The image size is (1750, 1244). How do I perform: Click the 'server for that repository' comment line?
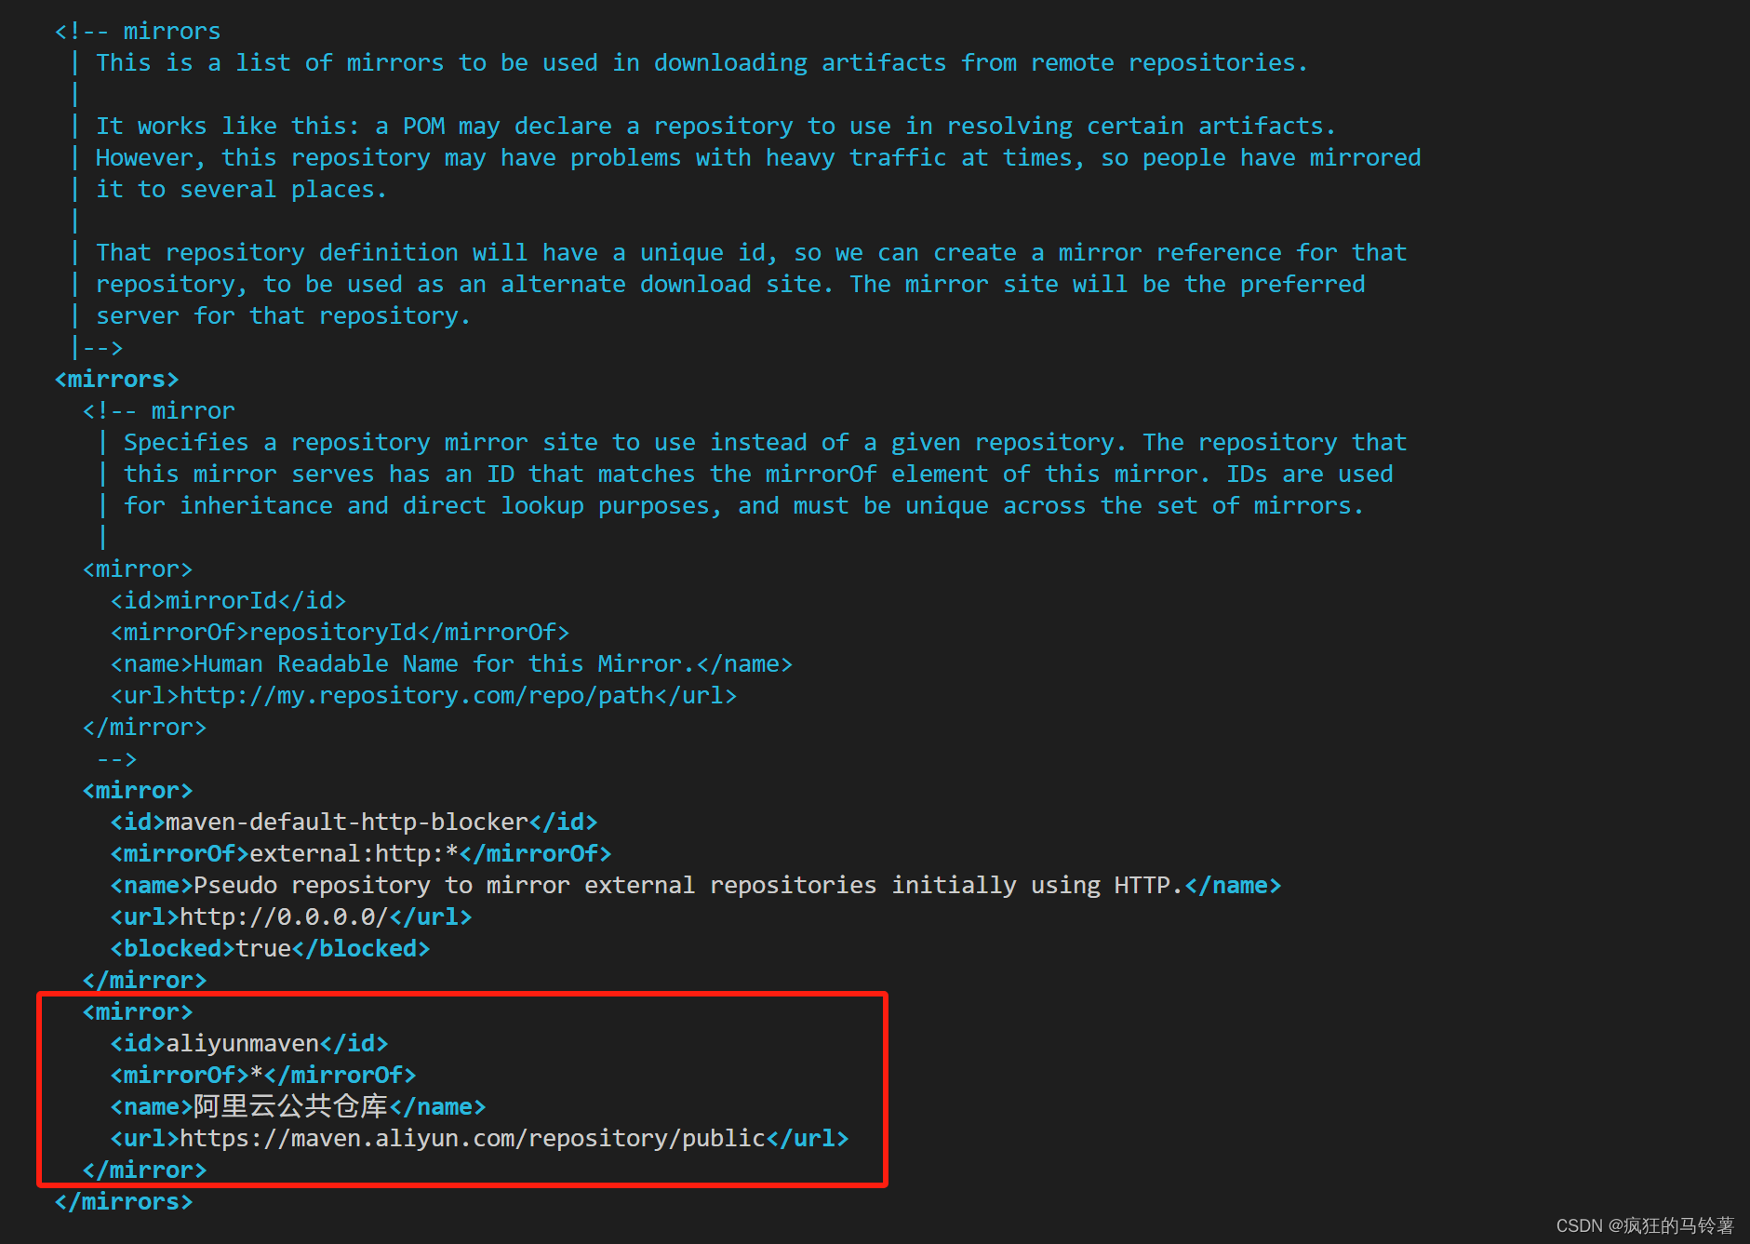click(283, 315)
